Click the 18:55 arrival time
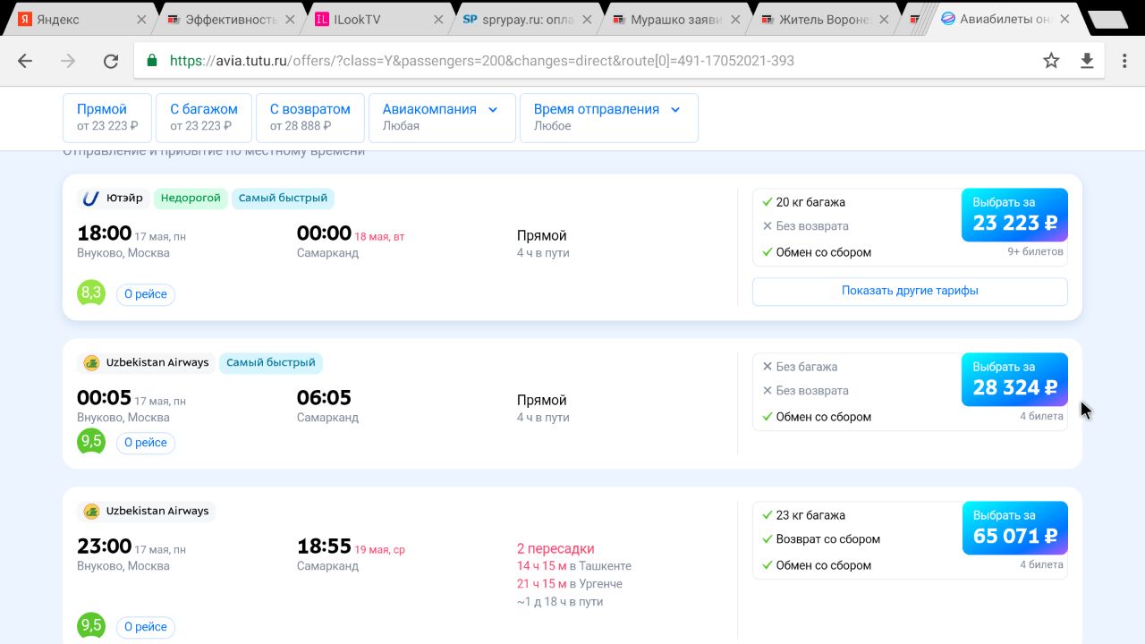 tap(324, 547)
